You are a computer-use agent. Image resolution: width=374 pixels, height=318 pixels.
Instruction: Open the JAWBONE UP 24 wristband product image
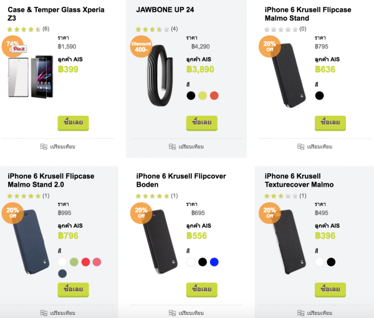(x=160, y=76)
